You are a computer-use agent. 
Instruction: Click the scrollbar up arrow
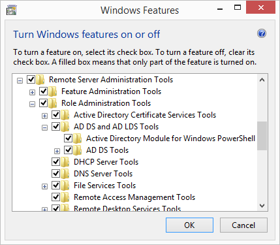262,80
